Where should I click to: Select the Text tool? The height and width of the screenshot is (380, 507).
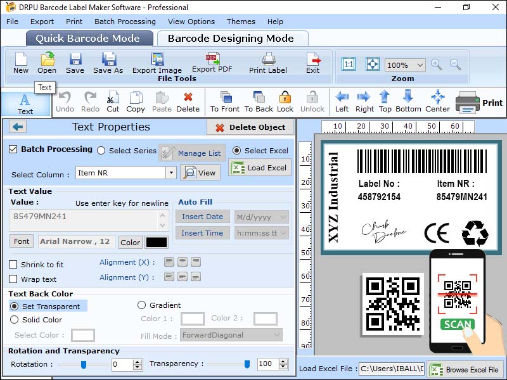click(25, 104)
